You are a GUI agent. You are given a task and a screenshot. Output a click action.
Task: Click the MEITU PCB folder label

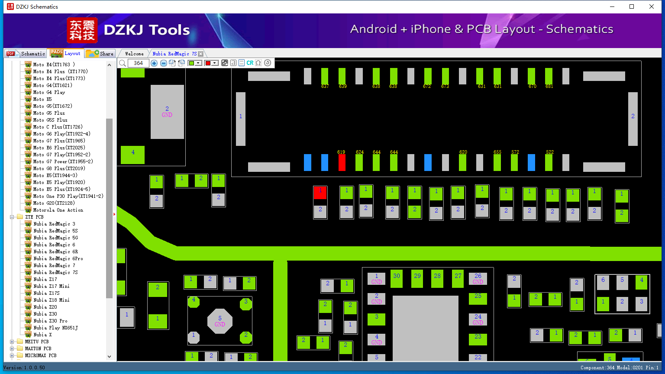point(37,342)
